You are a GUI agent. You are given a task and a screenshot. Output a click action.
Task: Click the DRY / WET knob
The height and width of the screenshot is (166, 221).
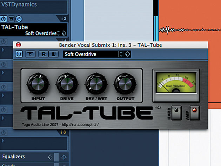96,84
